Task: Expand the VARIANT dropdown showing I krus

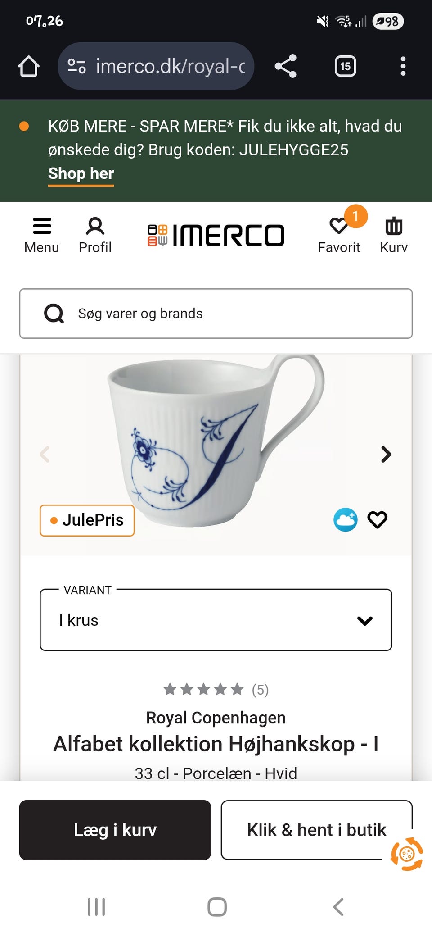Action: click(216, 620)
